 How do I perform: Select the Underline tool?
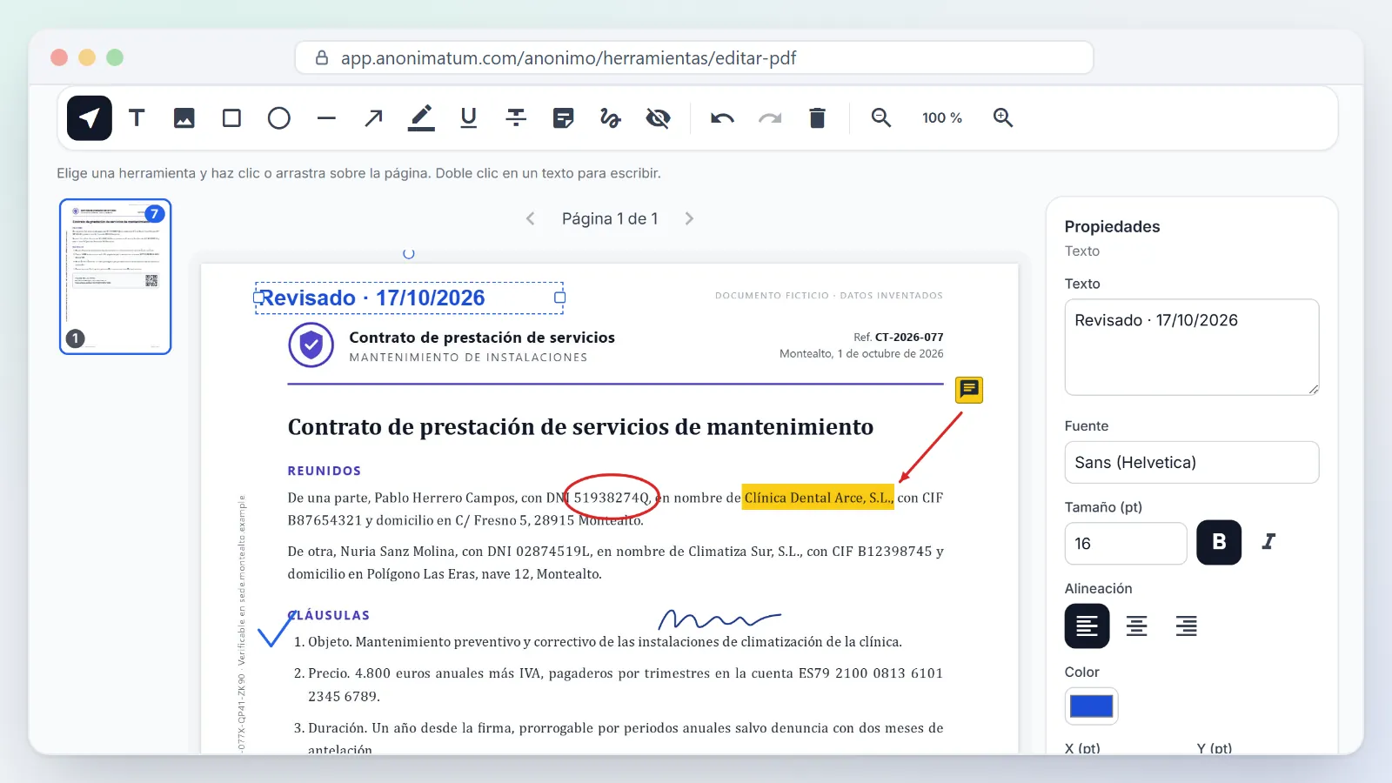point(469,118)
